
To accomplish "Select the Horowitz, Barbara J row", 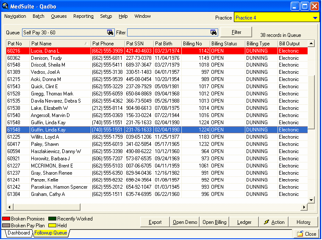I will (x=157, y=159).
